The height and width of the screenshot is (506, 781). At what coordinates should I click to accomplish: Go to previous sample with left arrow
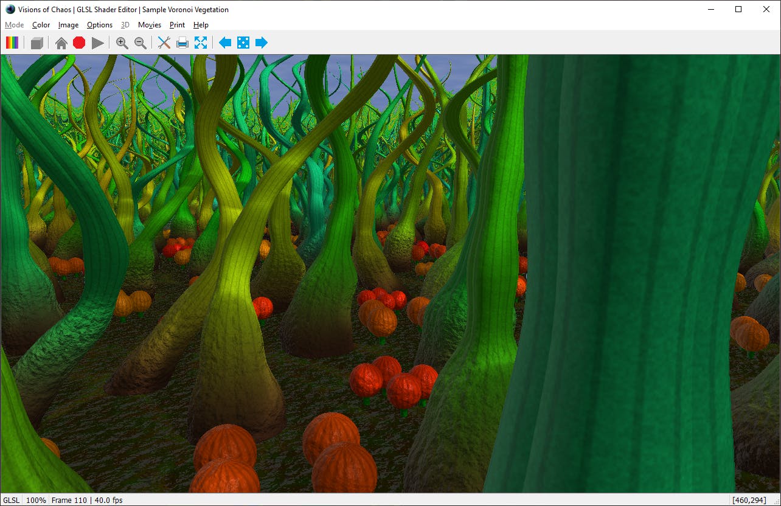[x=225, y=43]
